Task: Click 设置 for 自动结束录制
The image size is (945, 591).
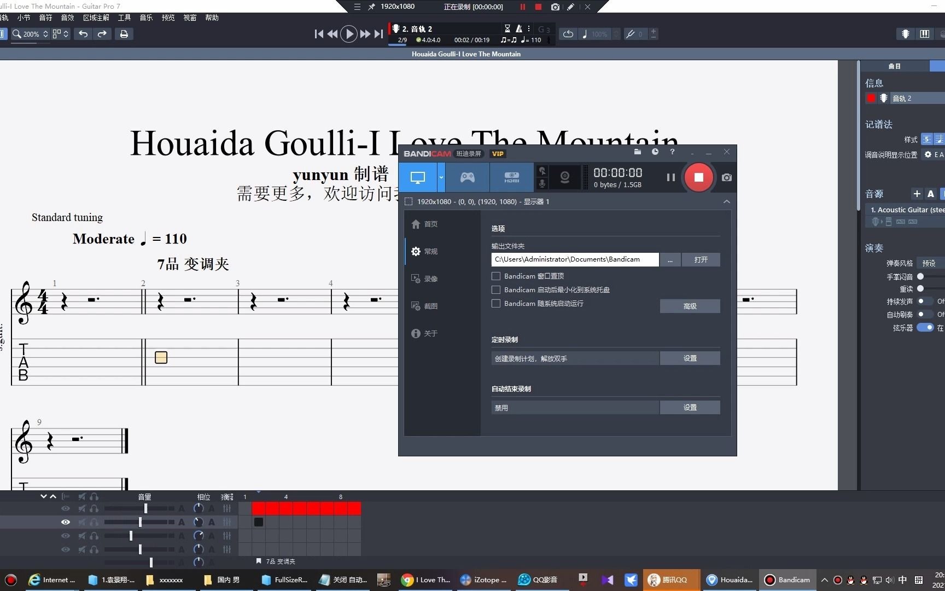Action: click(x=690, y=407)
